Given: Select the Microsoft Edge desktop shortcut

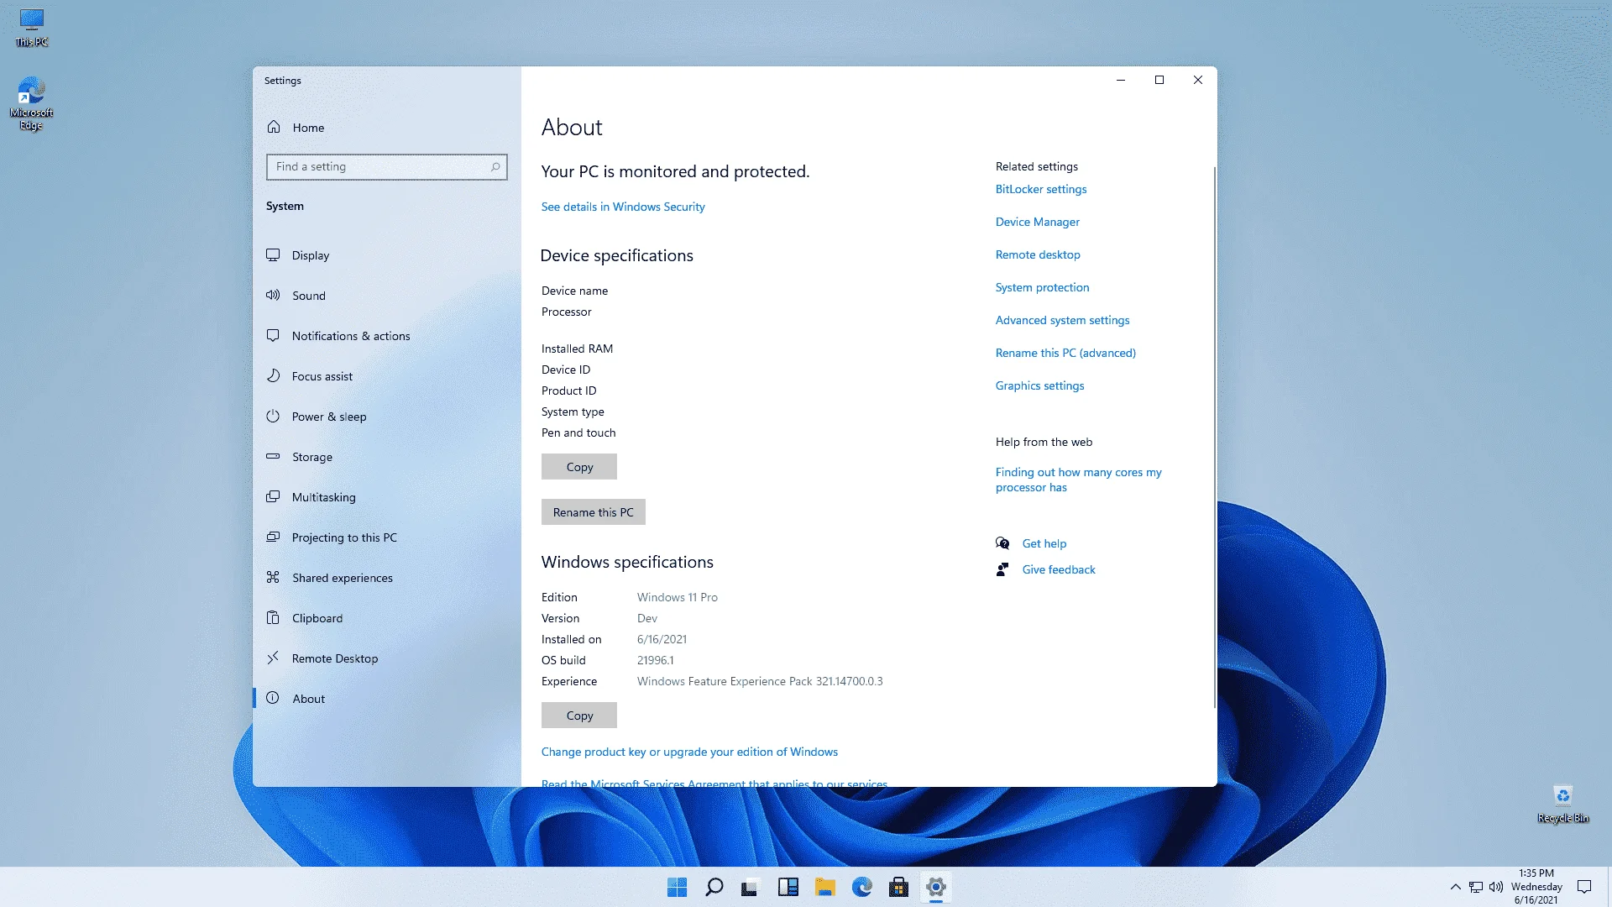Looking at the screenshot, I should 31,104.
